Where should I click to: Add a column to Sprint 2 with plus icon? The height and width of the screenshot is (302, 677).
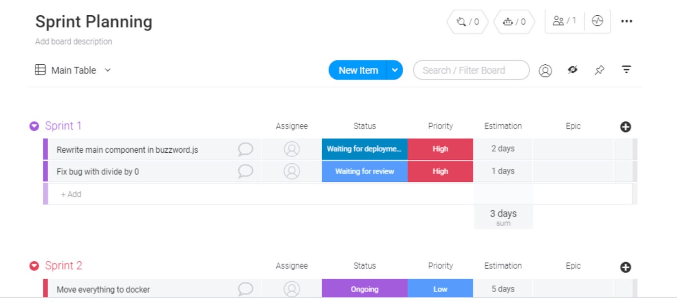pyautogui.click(x=626, y=267)
